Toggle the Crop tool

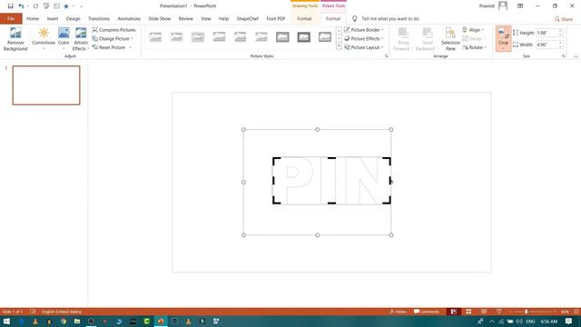tap(503, 38)
